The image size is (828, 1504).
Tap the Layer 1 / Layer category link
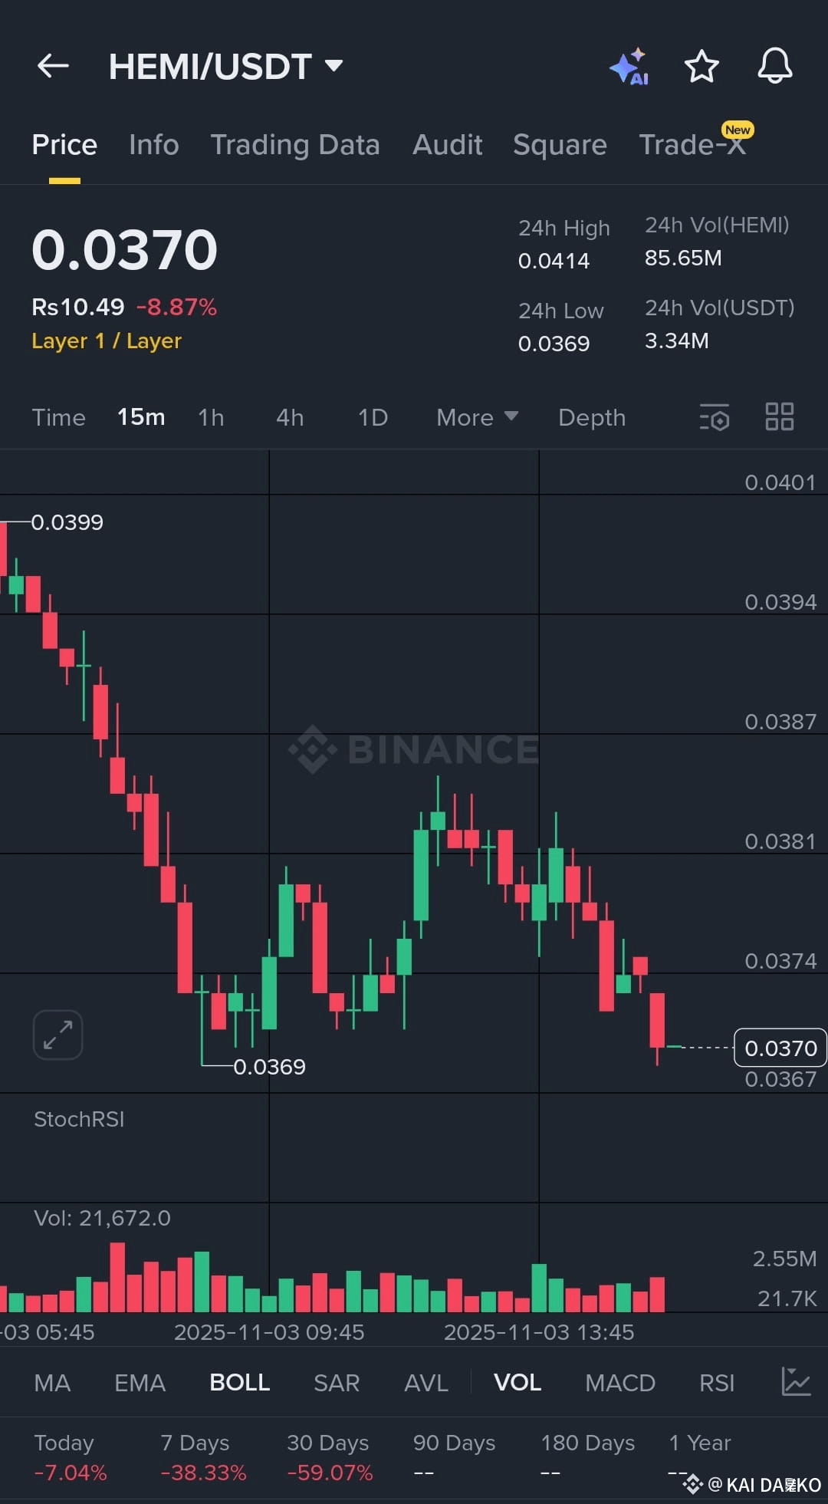click(x=107, y=341)
